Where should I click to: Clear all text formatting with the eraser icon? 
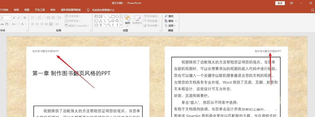pos(25,18)
